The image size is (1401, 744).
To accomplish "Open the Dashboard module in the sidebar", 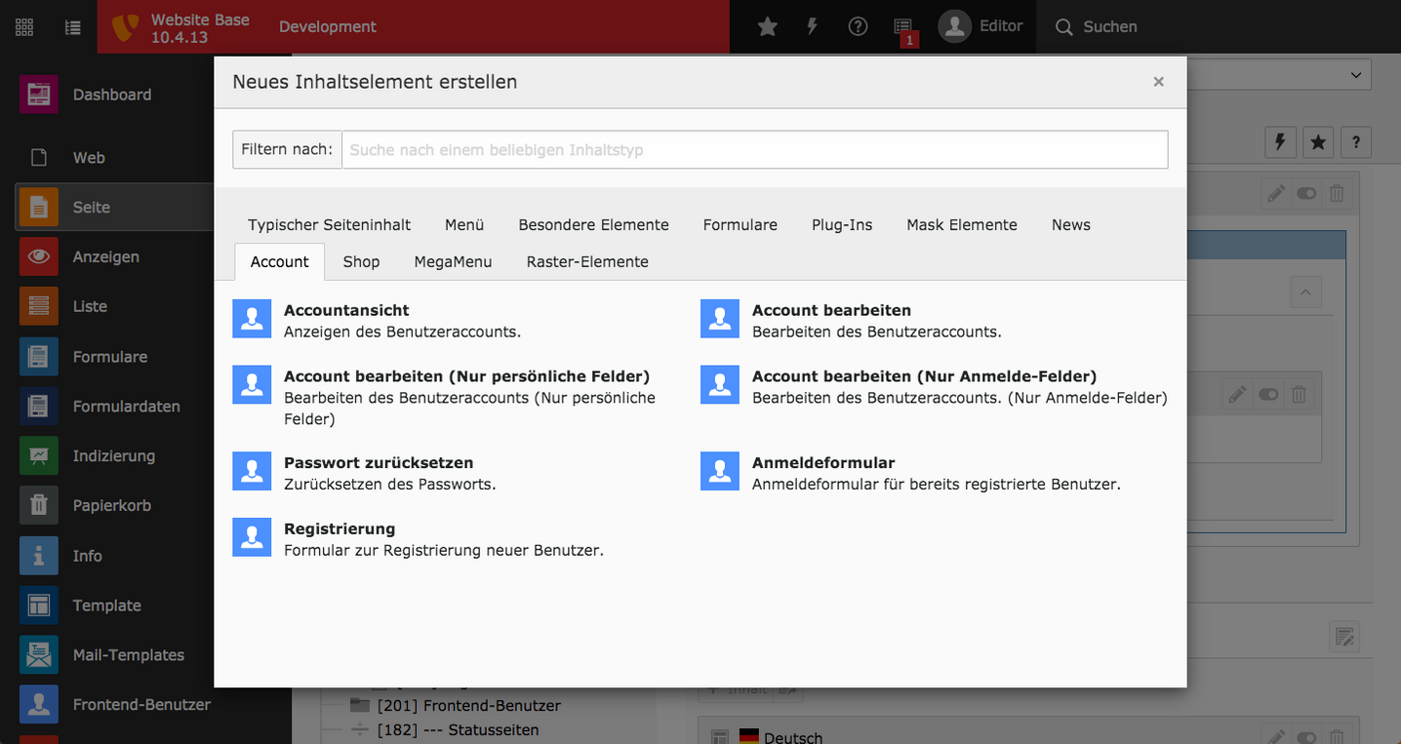I will (112, 94).
